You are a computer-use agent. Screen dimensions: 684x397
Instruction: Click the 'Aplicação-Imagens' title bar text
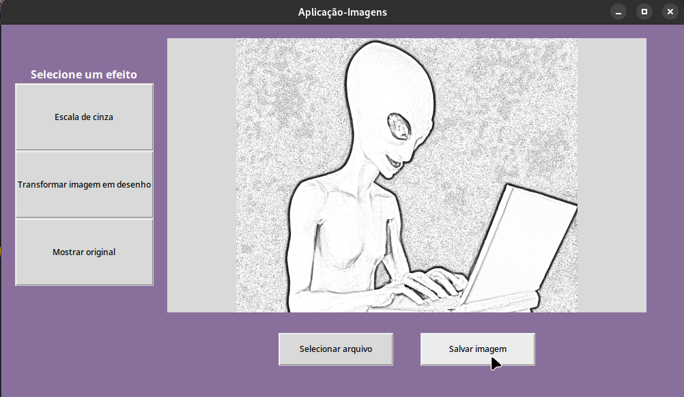[342, 12]
